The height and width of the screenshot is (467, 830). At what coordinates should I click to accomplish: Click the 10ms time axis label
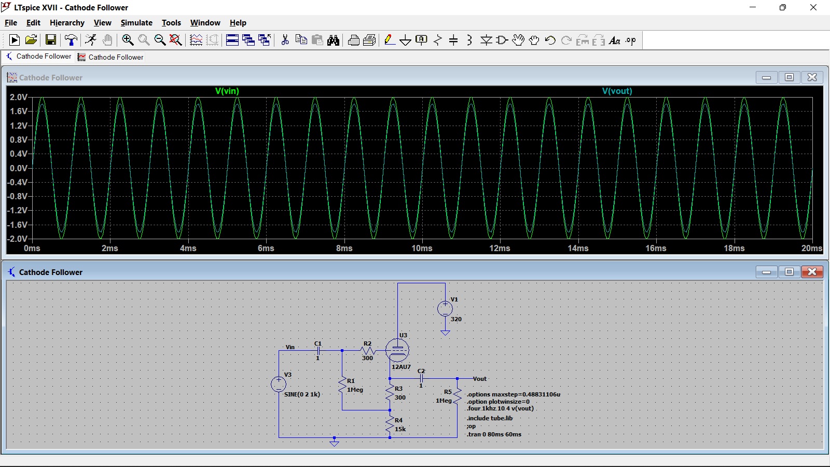click(422, 248)
